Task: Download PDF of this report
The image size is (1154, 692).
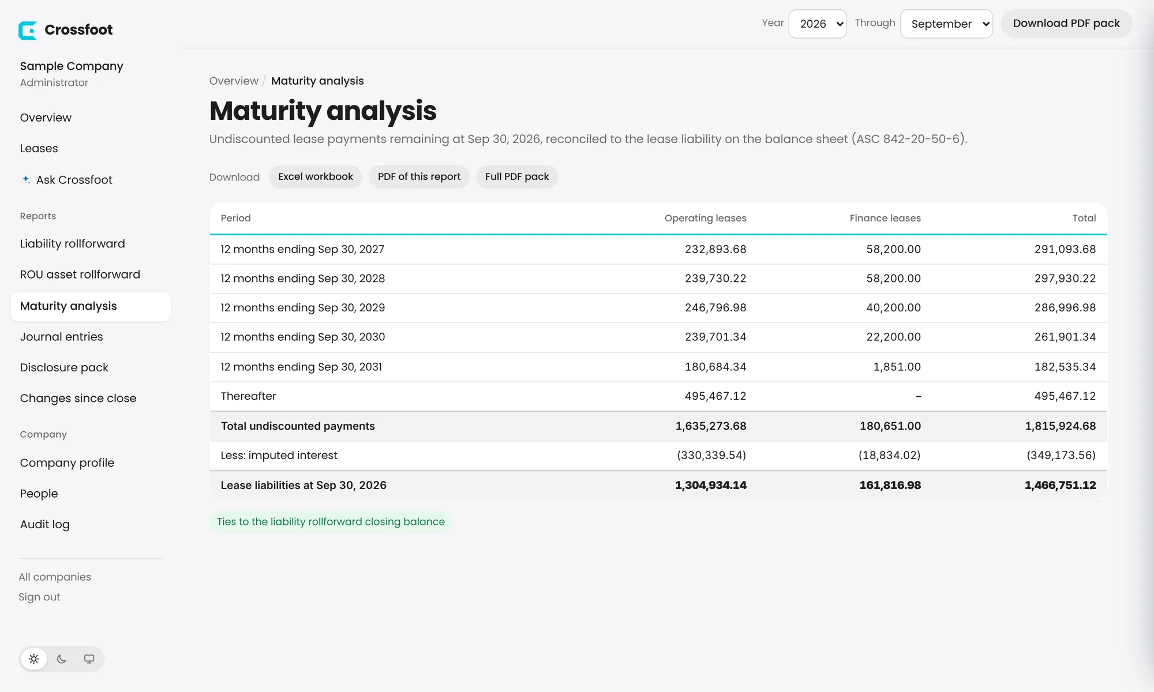Action: (x=419, y=176)
